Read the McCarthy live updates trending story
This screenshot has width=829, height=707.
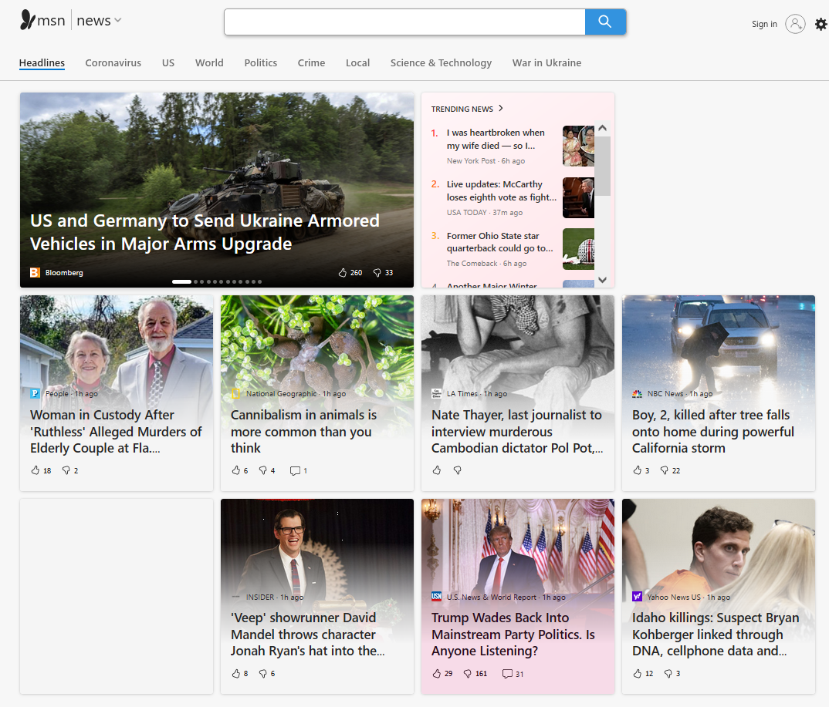(501, 190)
